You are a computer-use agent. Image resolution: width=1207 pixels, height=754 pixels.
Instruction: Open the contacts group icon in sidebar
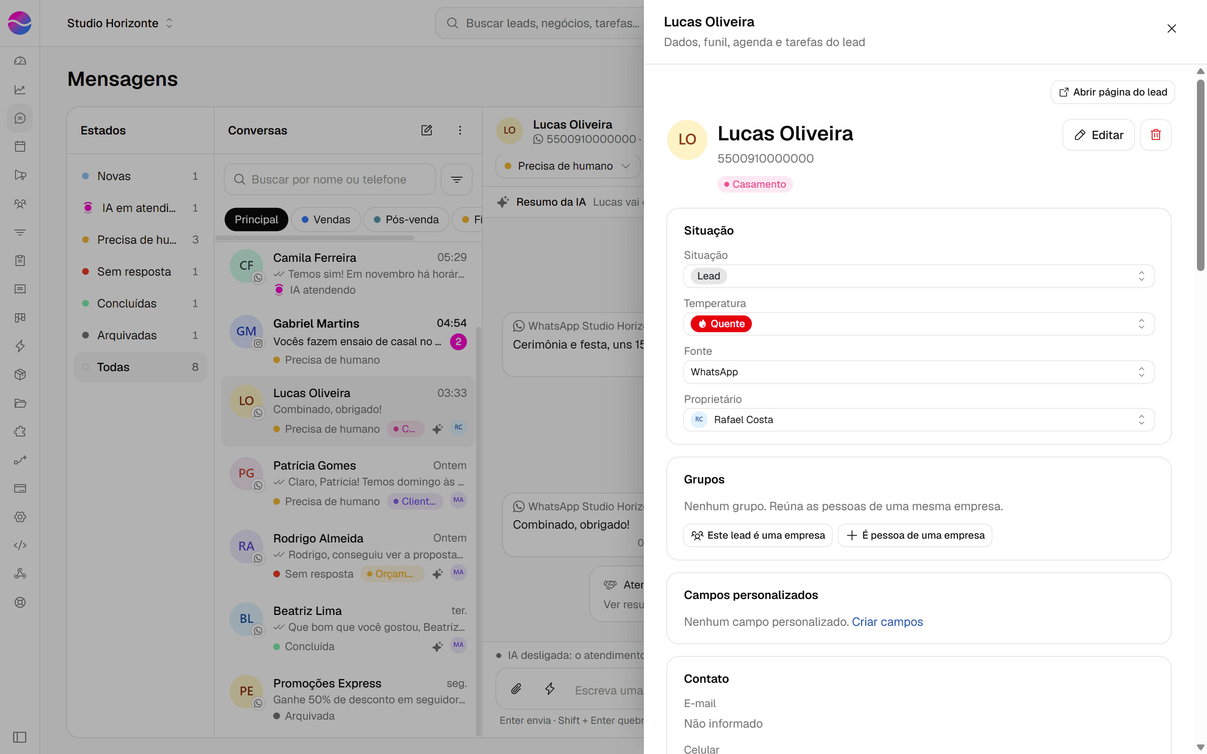click(x=20, y=204)
